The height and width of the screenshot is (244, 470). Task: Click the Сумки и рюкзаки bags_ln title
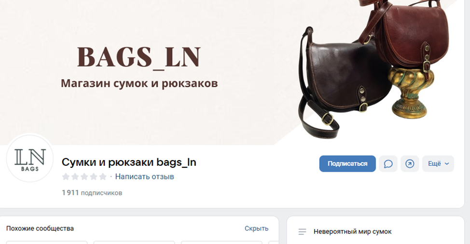pyautogui.click(x=129, y=163)
